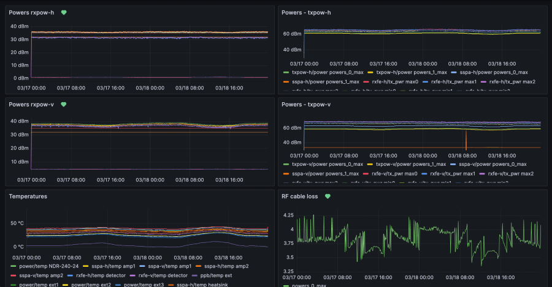Toggle rxfe-v/tx_pwr max2 legend series

coord(511,174)
